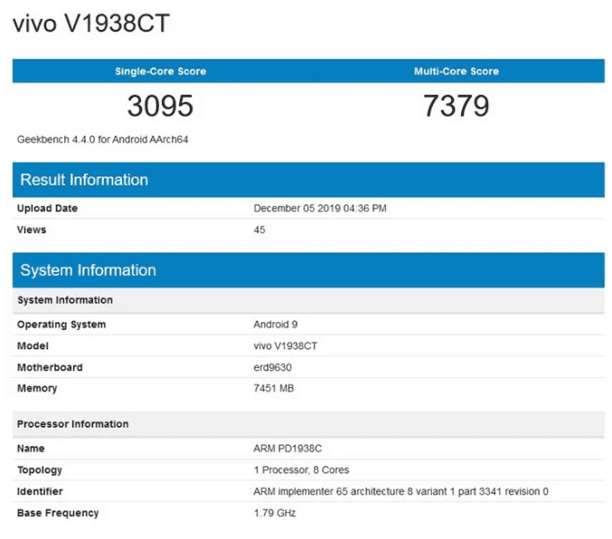
Task: Click the Motherboard label
Action: coord(50,367)
